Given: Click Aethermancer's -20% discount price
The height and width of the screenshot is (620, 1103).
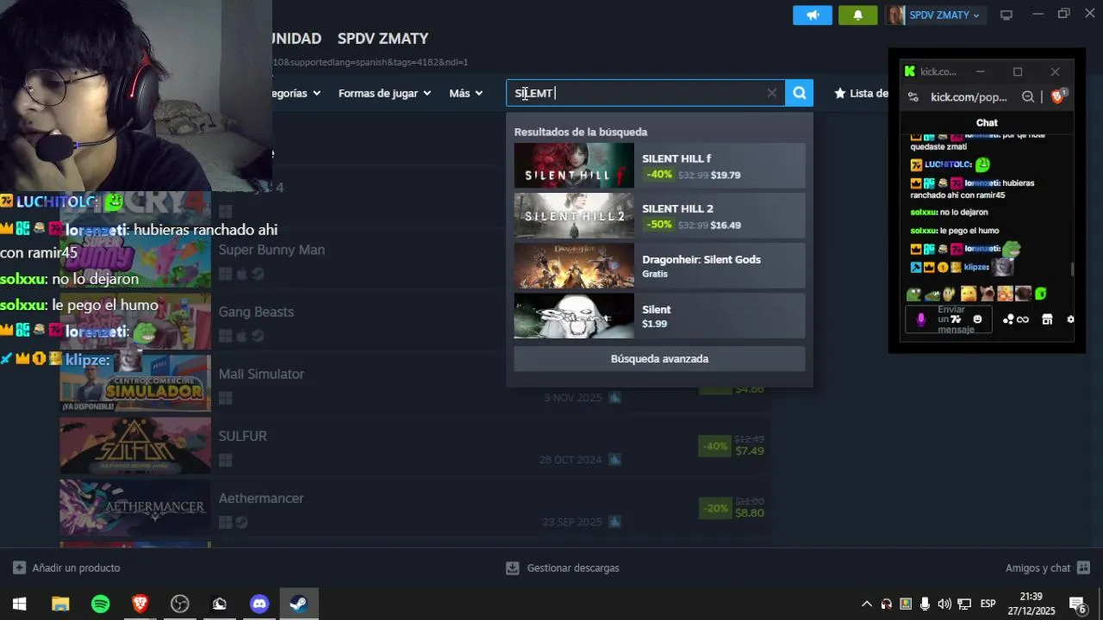Looking at the screenshot, I should pos(732,507).
